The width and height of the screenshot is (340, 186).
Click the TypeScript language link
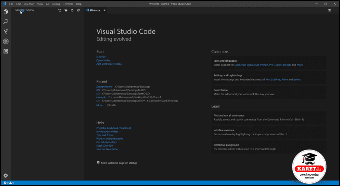point(253,65)
